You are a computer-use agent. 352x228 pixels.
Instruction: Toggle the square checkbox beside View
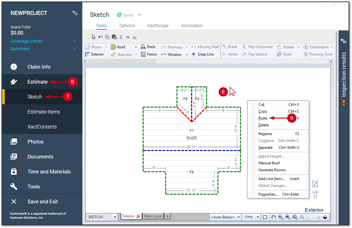coord(265,217)
